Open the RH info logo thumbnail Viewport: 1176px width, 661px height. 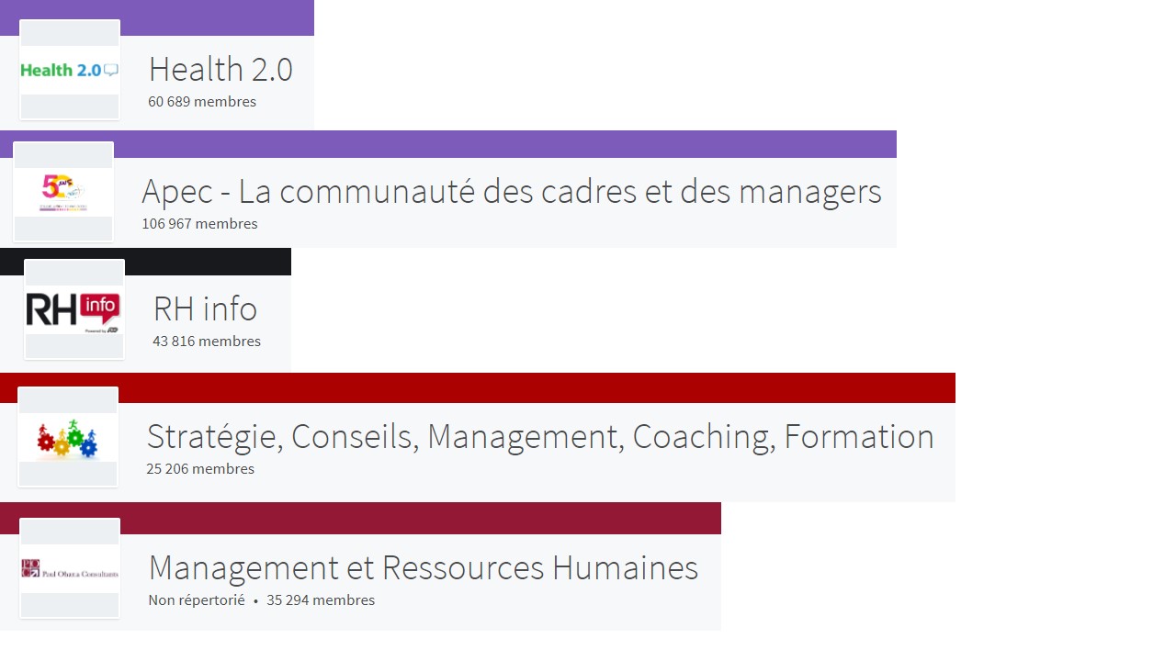pyautogui.click(x=74, y=309)
